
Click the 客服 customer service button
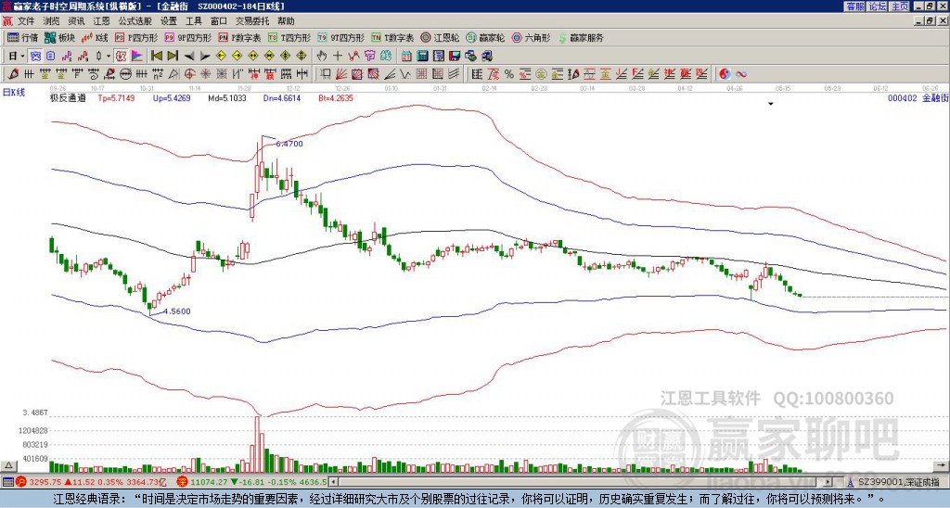(x=854, y=6)
